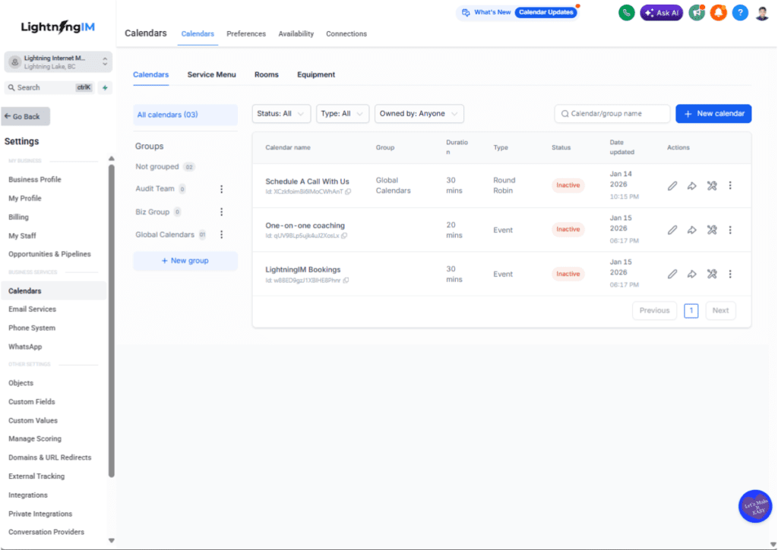The image size is (778, 550).
Task: Copy the ID of LightningIM Bookings calendar
Action: (346, 281)
